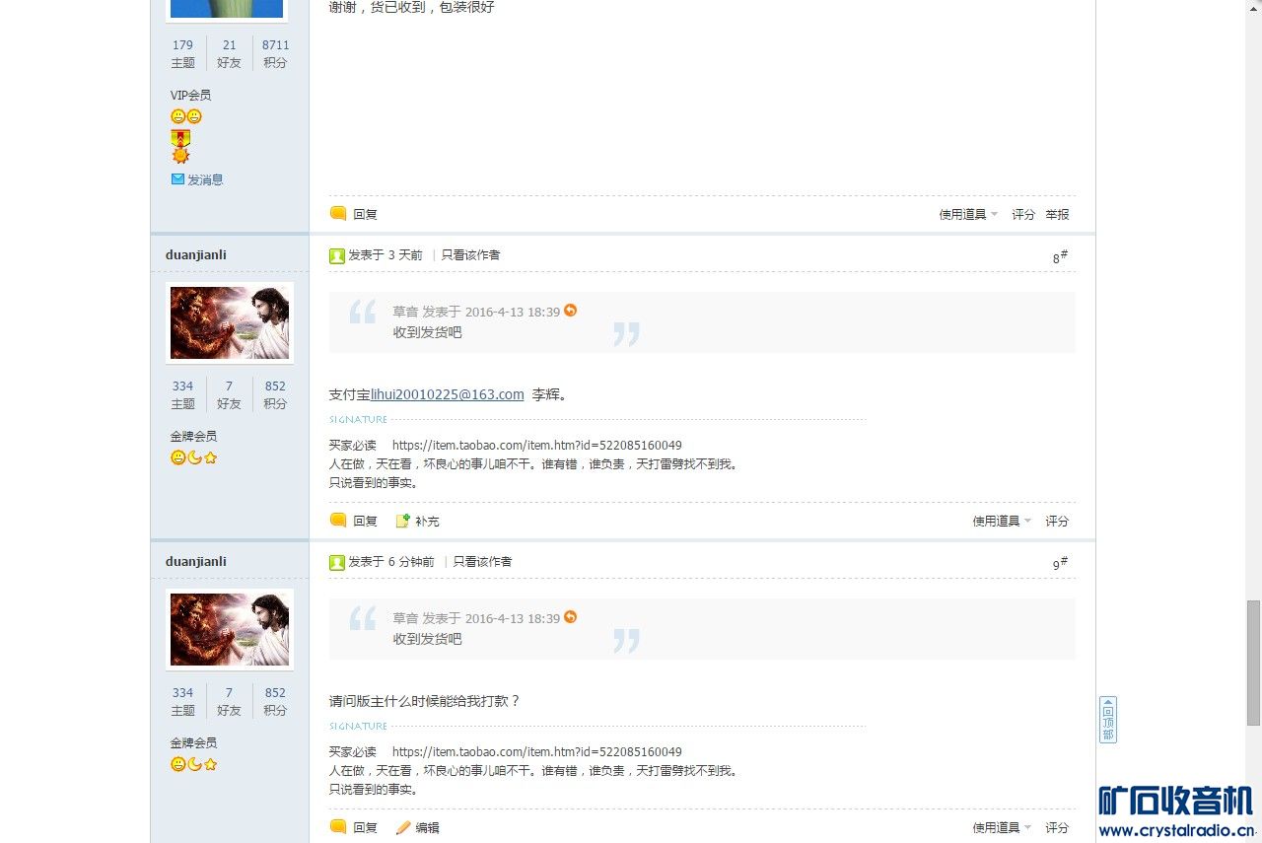Click 评分 to rate post 8
1262x843 pixels.
click(1057, 521)
